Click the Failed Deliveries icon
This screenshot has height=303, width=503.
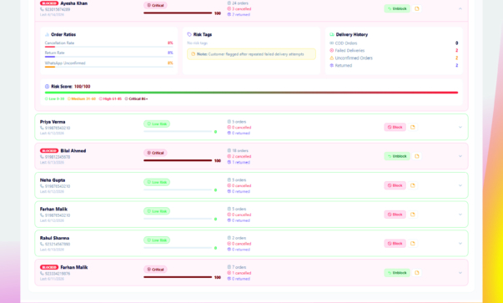[x=332, y=50]
